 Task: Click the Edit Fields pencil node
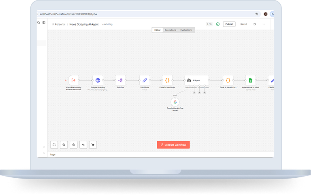[x=145, y=80]
